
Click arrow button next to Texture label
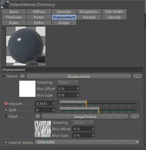click(23, 76)
